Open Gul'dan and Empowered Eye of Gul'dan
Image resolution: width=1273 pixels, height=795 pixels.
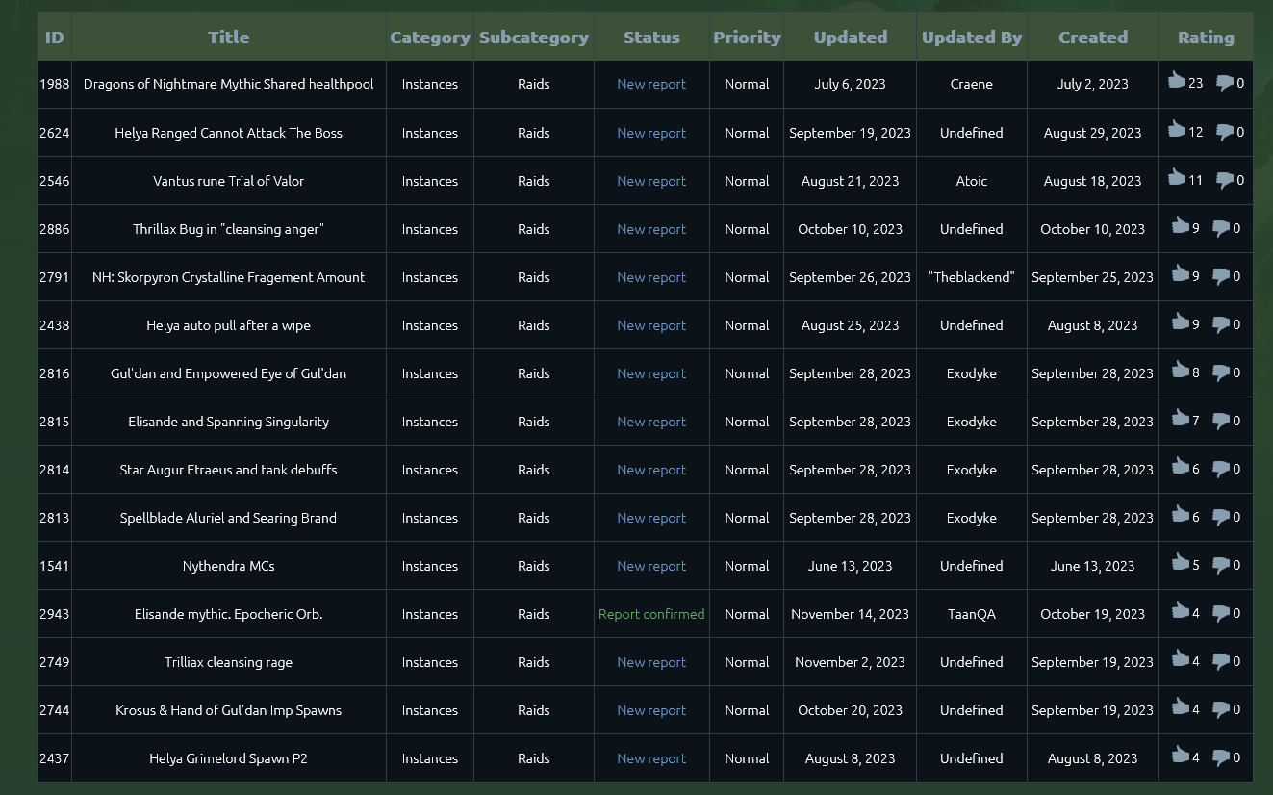[x=229, y=373]
